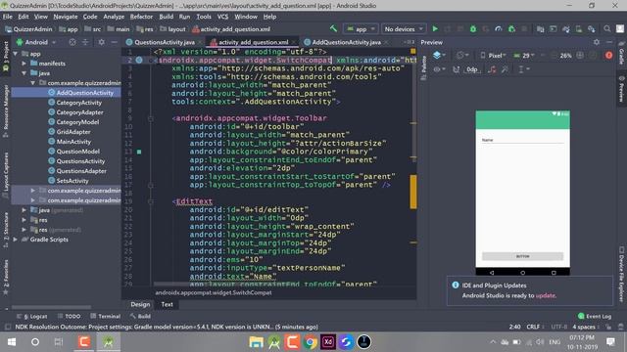Open view options eye dropdown
This screenshot has height=352, width=627.
(439, 69)
